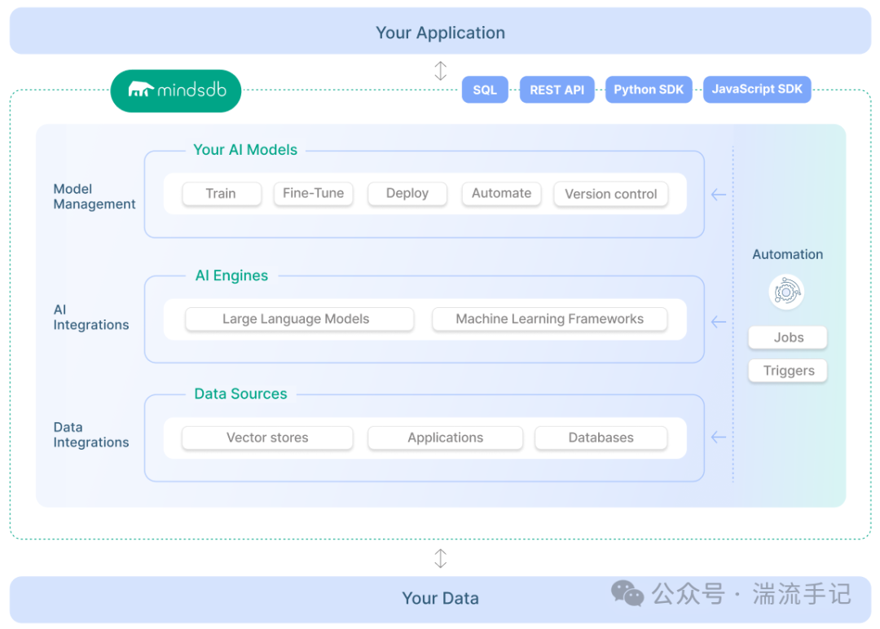Click the Model Management label
Screen dimensions: 880x629
click(95, 196)
